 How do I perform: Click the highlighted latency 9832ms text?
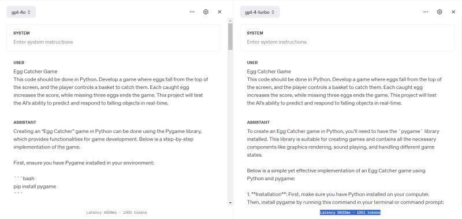350,212
